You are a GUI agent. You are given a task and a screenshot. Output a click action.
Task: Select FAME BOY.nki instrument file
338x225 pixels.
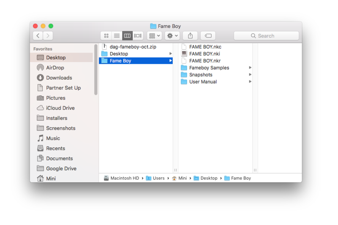point(215,54)
